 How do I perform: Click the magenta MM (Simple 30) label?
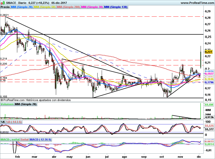tap(92, 7)
